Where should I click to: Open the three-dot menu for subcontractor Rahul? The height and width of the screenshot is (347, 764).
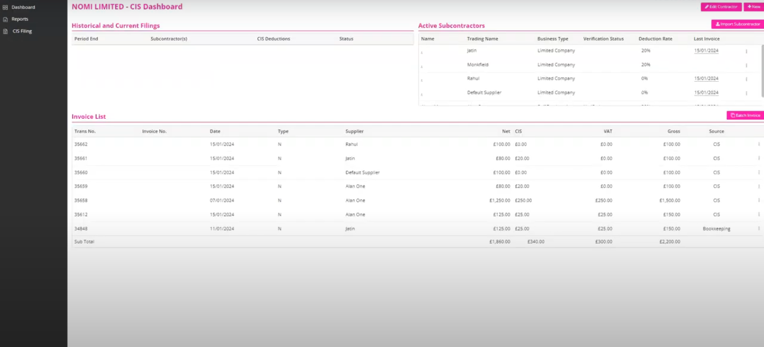(746, 79)
